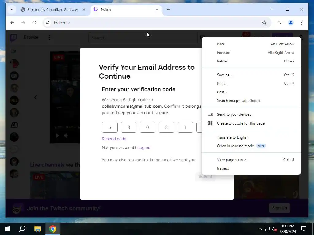Switch to Blocked by Cloudflare Gateway tab

[52, 9]
